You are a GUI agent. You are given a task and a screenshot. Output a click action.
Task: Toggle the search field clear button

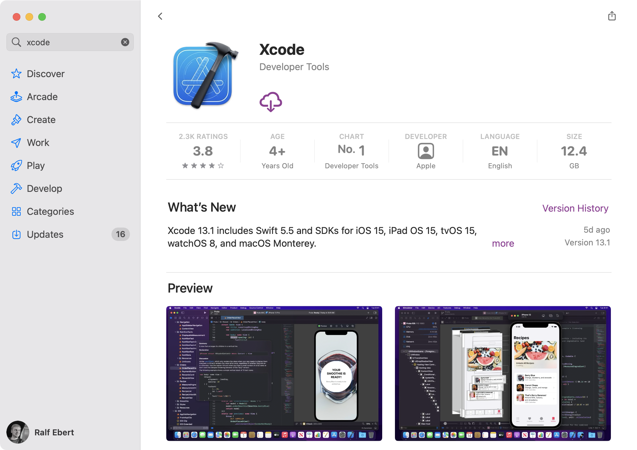click(125, 42)
